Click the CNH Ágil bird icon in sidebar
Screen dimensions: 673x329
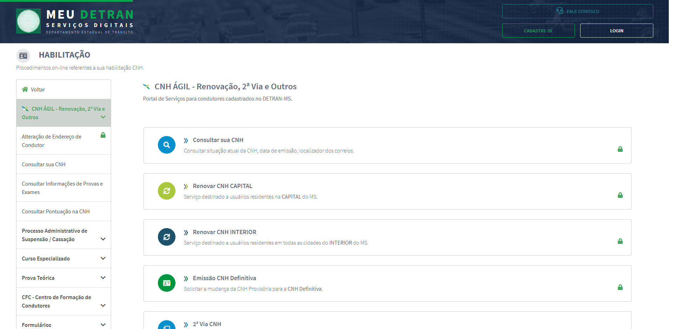[25, 109]
